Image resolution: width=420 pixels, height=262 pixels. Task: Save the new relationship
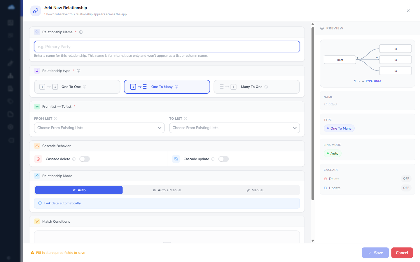click(375, 253)
